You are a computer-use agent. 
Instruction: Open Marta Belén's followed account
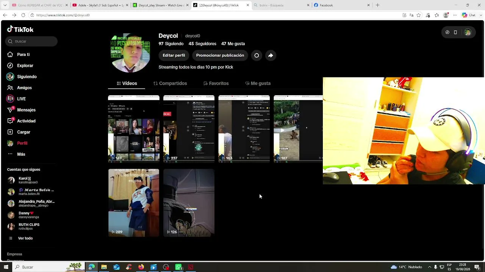[x=31, y=192]
